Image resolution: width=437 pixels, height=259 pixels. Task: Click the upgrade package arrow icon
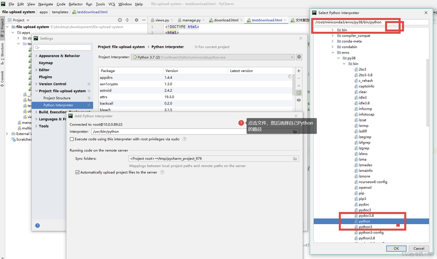click(x=298, y=85)
